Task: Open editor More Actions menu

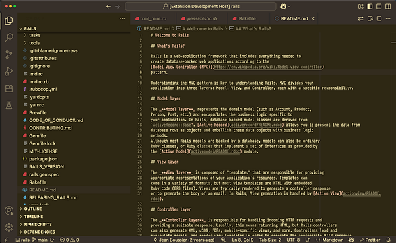Action: 388,18
